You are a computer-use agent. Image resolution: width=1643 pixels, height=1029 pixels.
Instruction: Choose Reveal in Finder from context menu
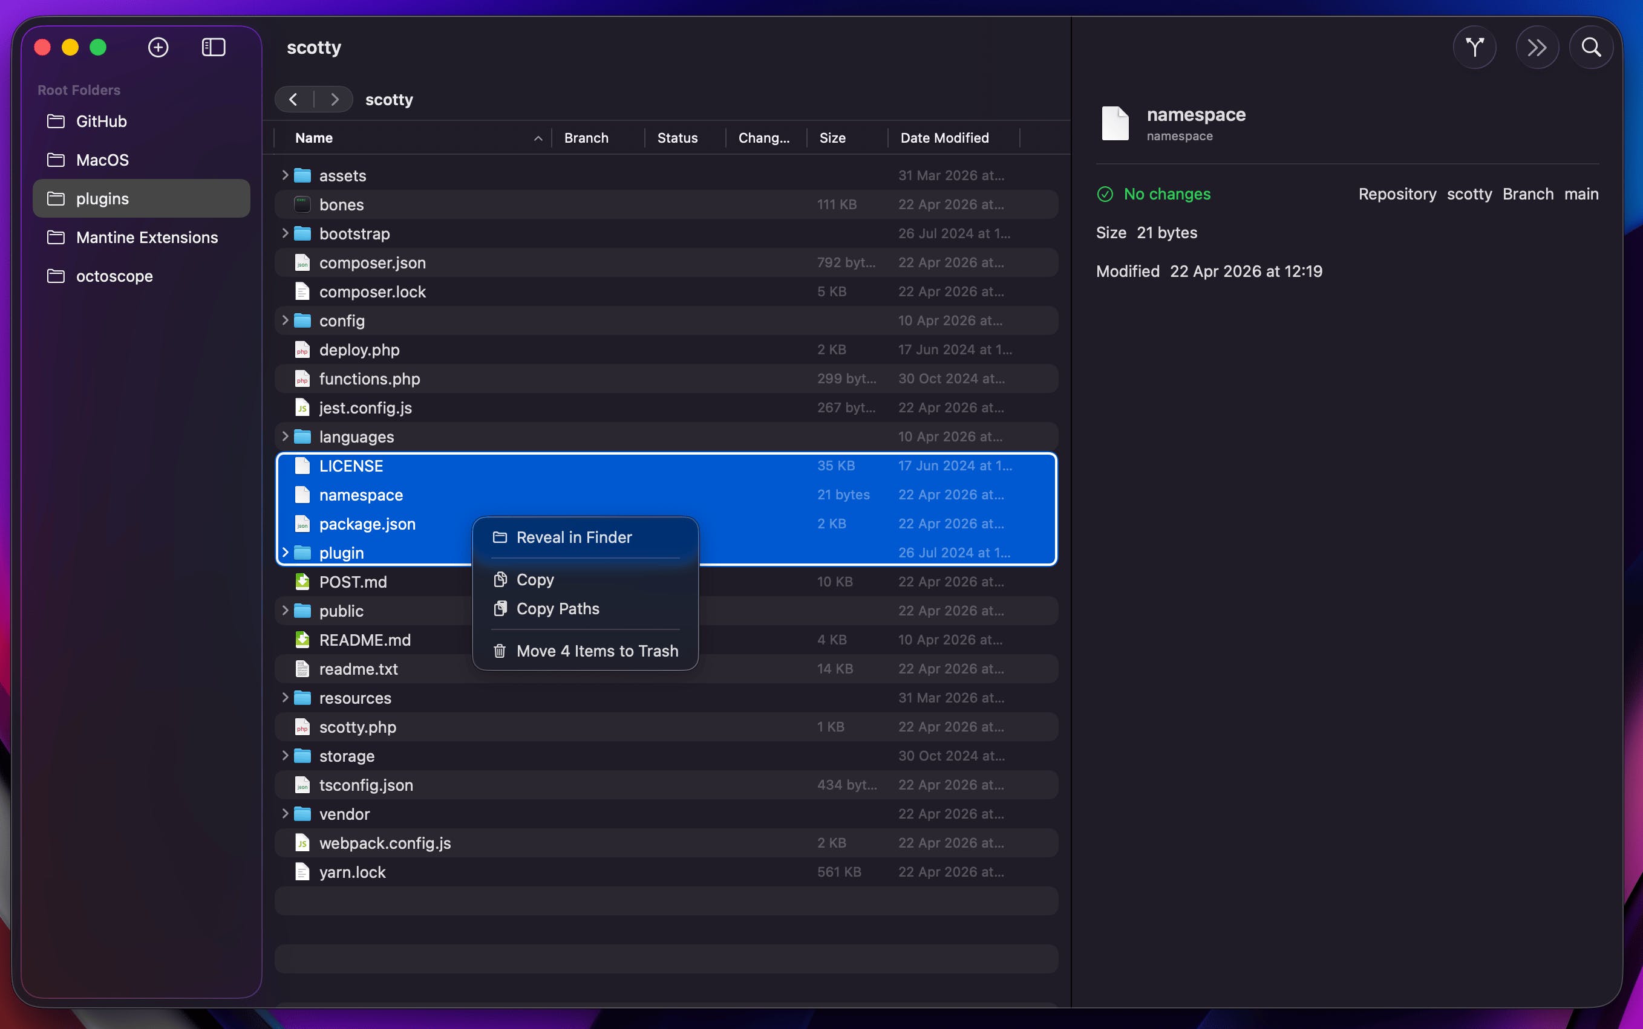pos(574,537)
